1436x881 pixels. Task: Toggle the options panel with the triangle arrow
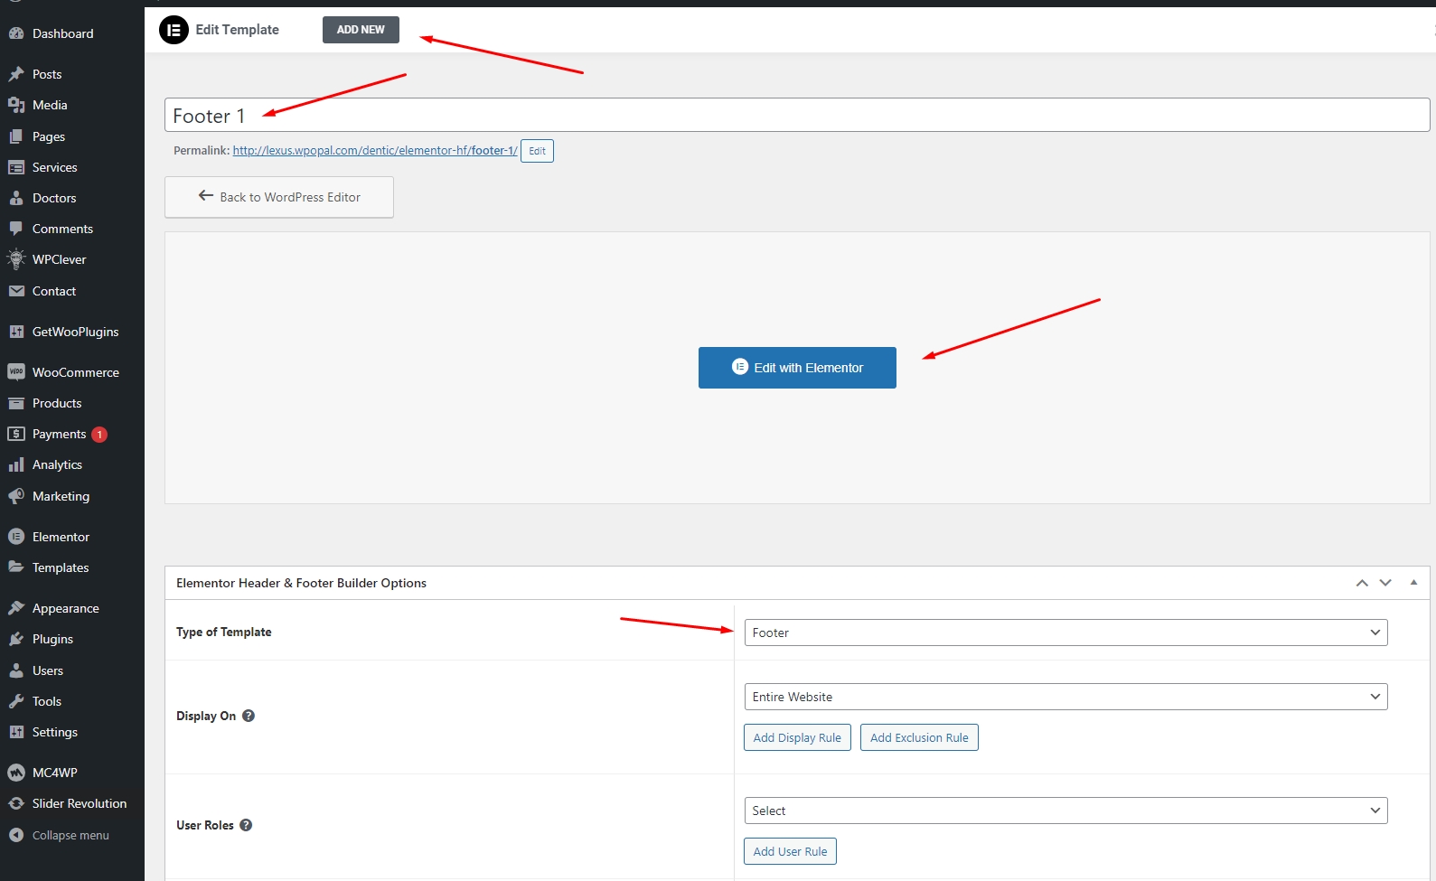point(1413,583)
